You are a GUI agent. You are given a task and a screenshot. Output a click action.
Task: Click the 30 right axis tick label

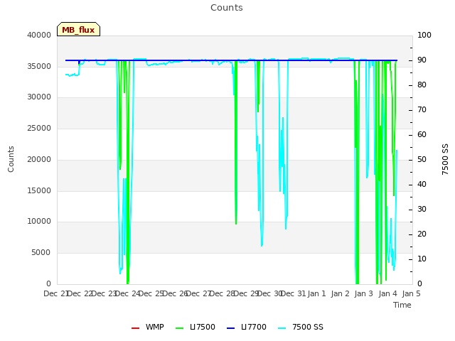tap(422, 210)
